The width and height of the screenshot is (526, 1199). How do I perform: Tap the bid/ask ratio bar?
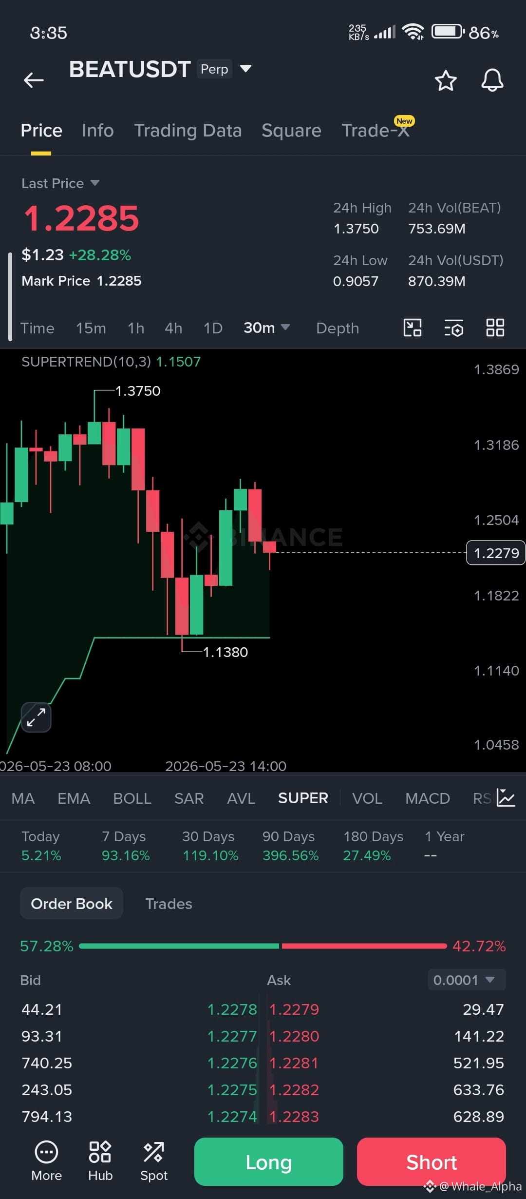coord(263,946)
